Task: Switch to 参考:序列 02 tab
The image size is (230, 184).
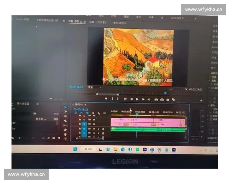Action: coord(120,23)
